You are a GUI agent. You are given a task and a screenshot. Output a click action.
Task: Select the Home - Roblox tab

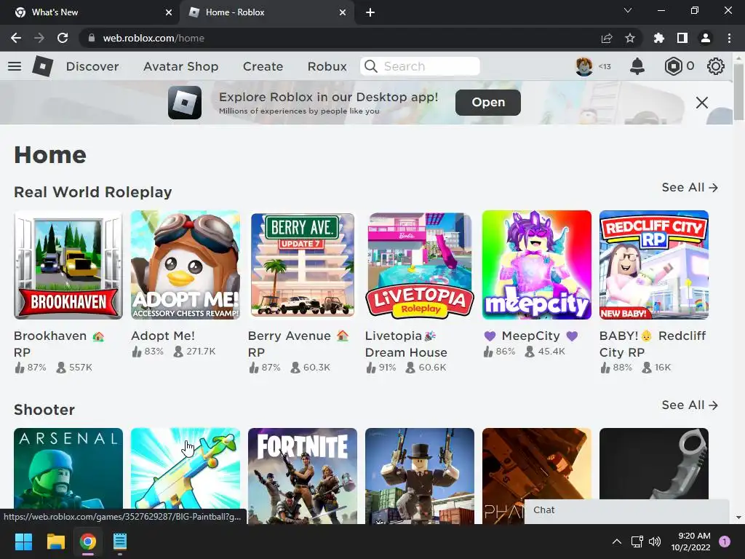pos(267,12)
